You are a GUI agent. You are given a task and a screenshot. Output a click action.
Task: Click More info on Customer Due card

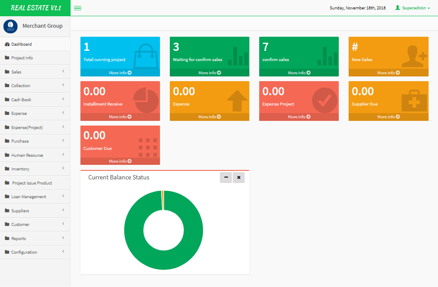click(120, 161)
